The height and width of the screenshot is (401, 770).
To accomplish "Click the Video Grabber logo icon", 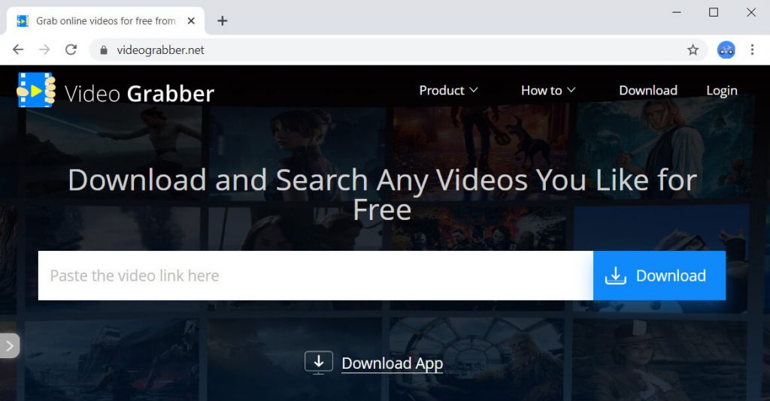I will (36, 89).
